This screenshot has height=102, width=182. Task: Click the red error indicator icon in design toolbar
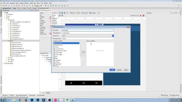[x=143, y=16]
